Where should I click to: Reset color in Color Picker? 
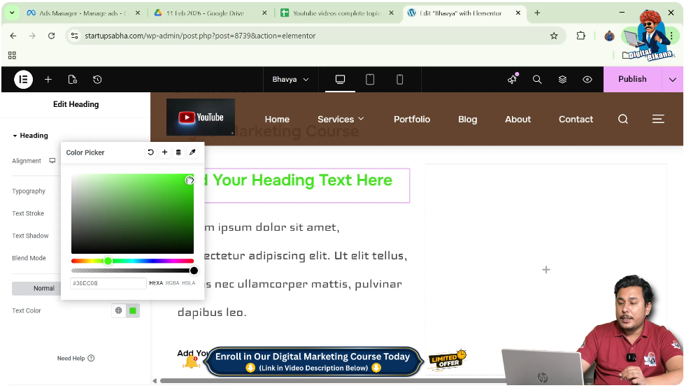click(x=150, y=152)
